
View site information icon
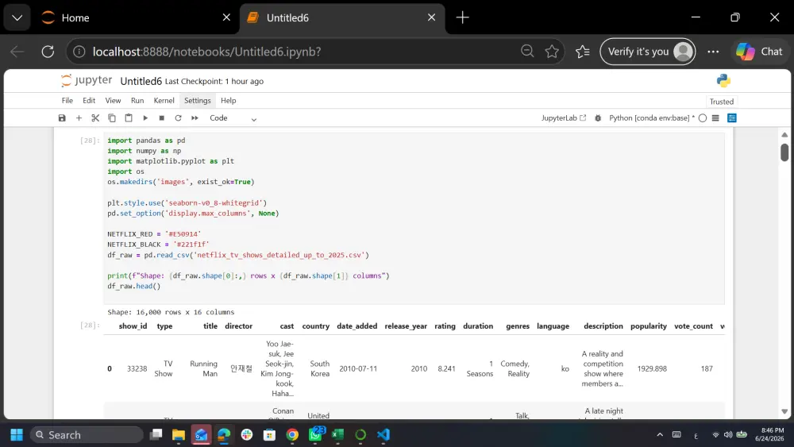[x=79, y=52]
